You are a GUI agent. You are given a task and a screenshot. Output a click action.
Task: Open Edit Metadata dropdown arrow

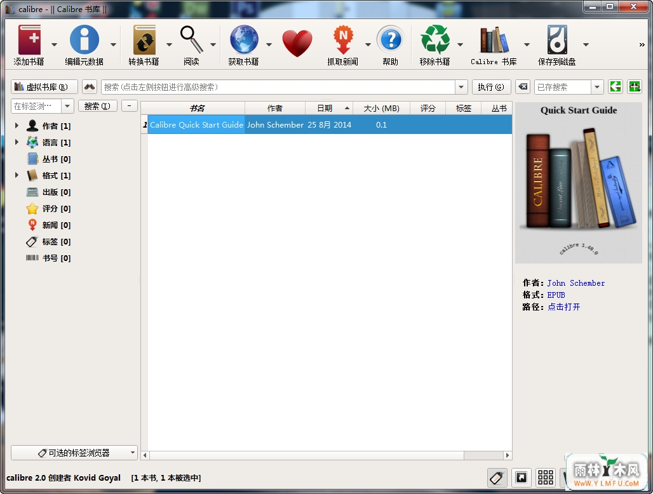(113, 44)
